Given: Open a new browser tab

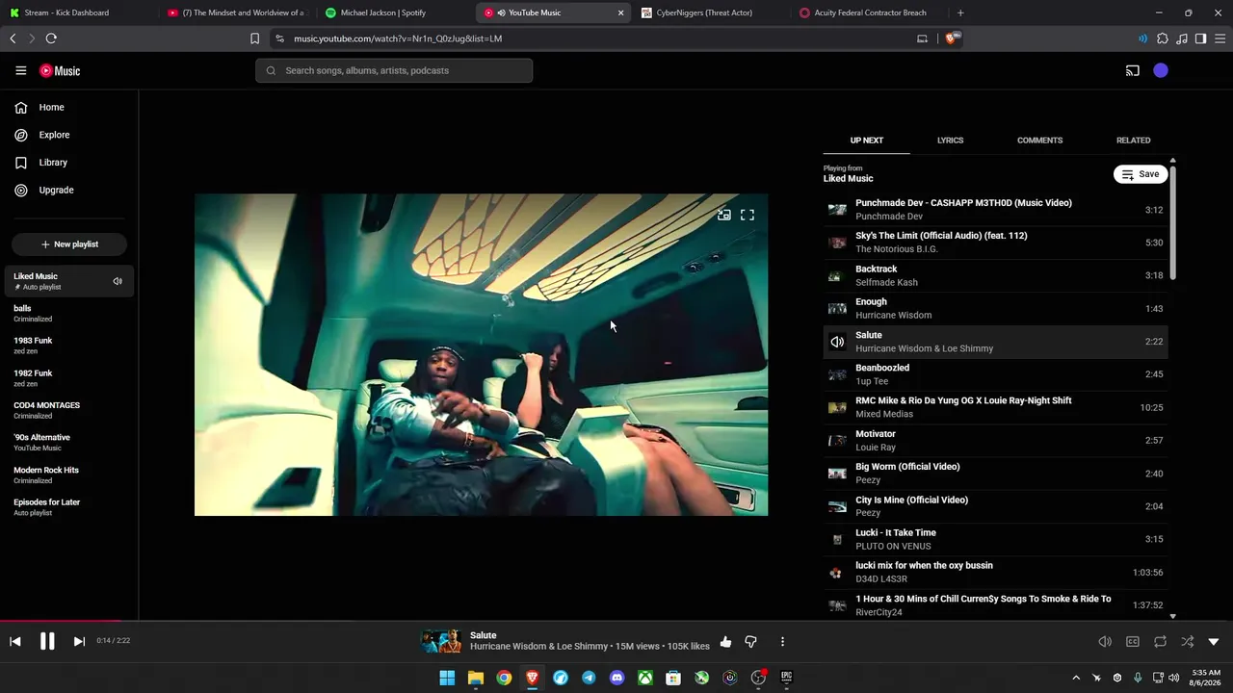Looking at the screenshot, I should [x=960, y=13].
